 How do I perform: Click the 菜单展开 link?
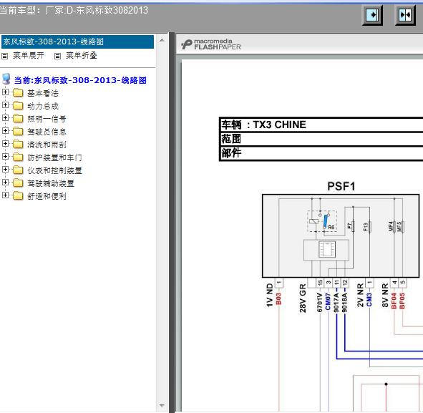(29, 56)
